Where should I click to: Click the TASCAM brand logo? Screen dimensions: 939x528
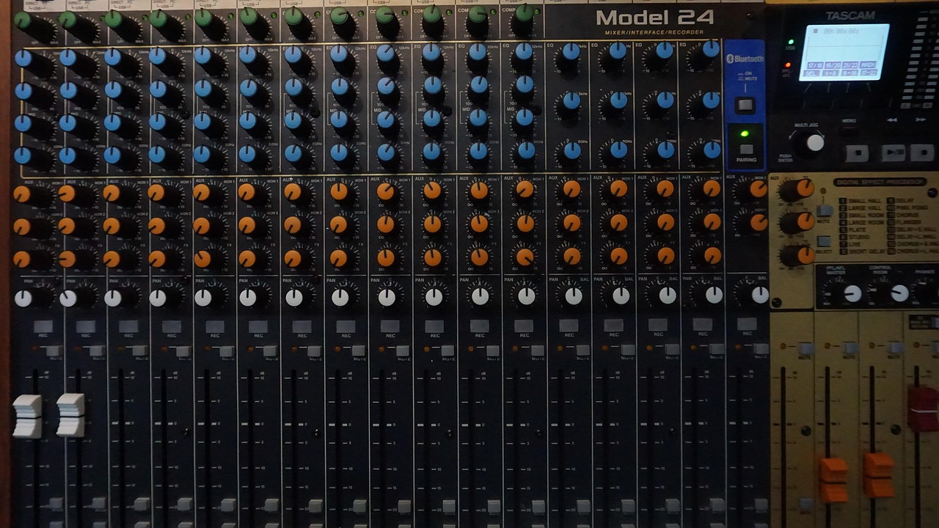coord(850,16)
